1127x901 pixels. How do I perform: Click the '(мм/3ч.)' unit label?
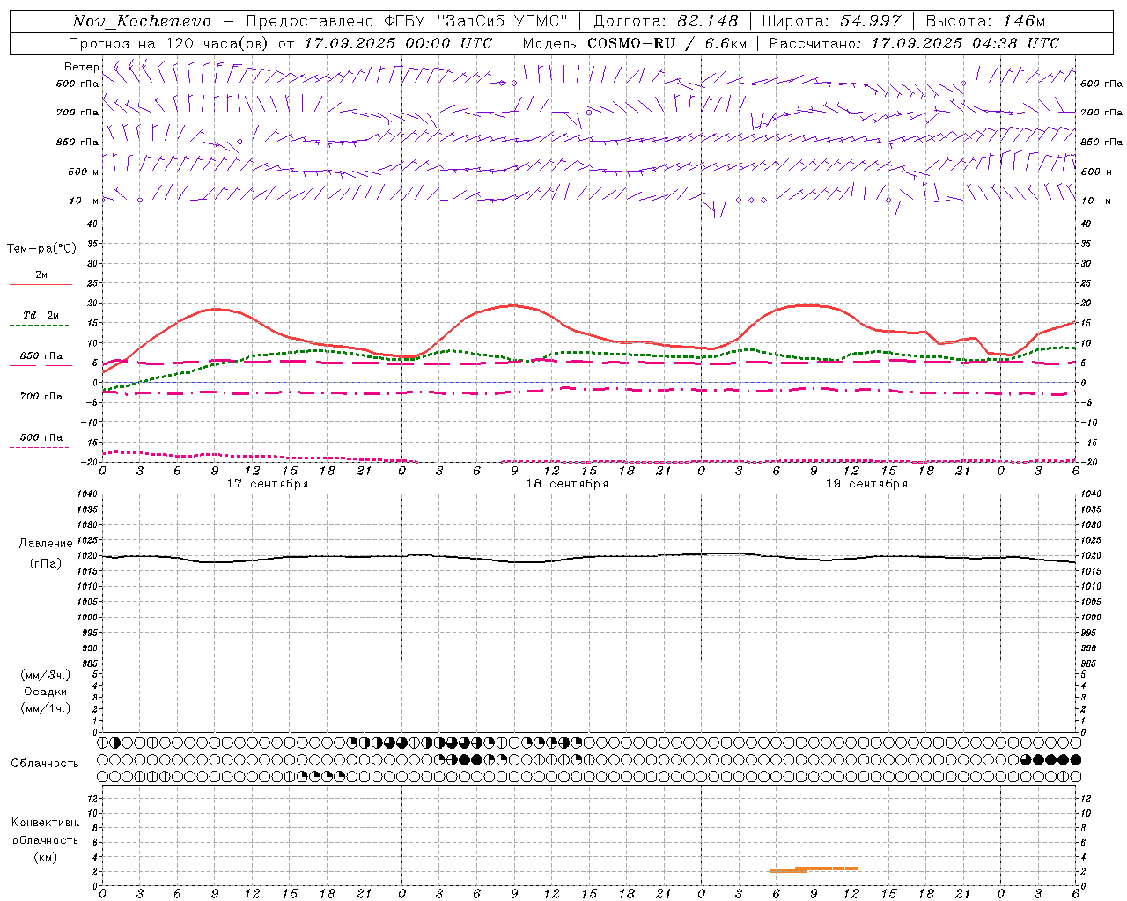coord(46,675)
